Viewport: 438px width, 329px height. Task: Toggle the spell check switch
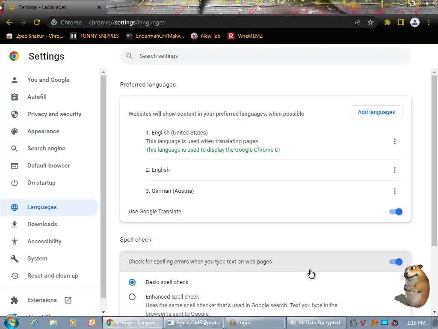pyautogui.click(x=396, y=262)
